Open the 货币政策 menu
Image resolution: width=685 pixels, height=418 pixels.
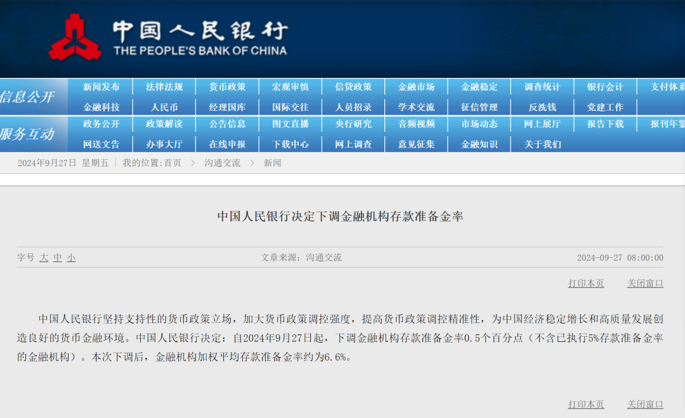226,87
